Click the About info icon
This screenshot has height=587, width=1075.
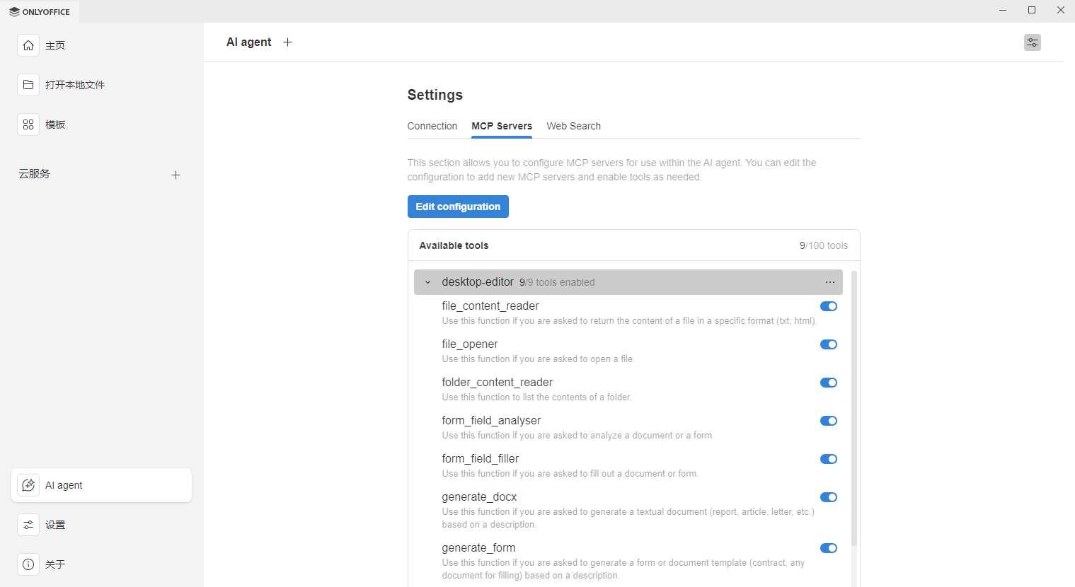[28, 564]
